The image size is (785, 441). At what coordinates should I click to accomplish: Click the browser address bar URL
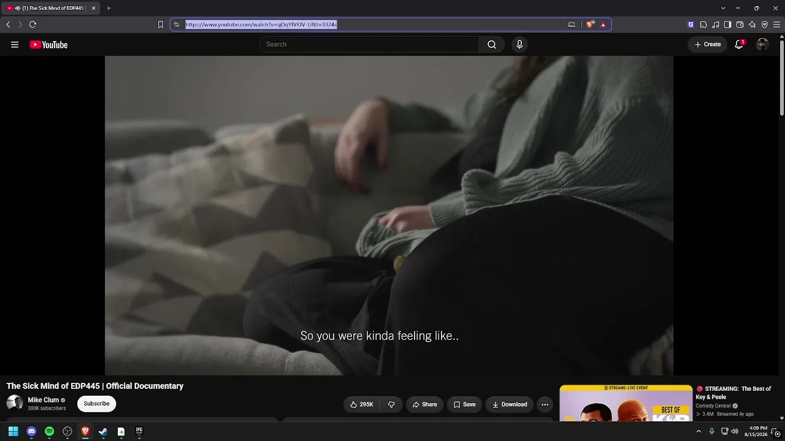click(x=261, y=24)
